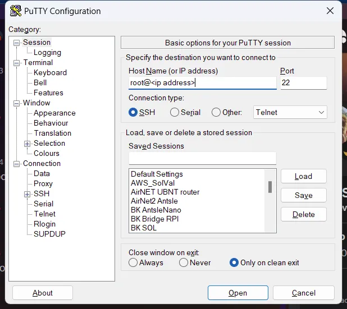Screen dimensions: 347x309
Task: Expand the SSH tree node
Action: pyautogui.click(x=27, y=194)
